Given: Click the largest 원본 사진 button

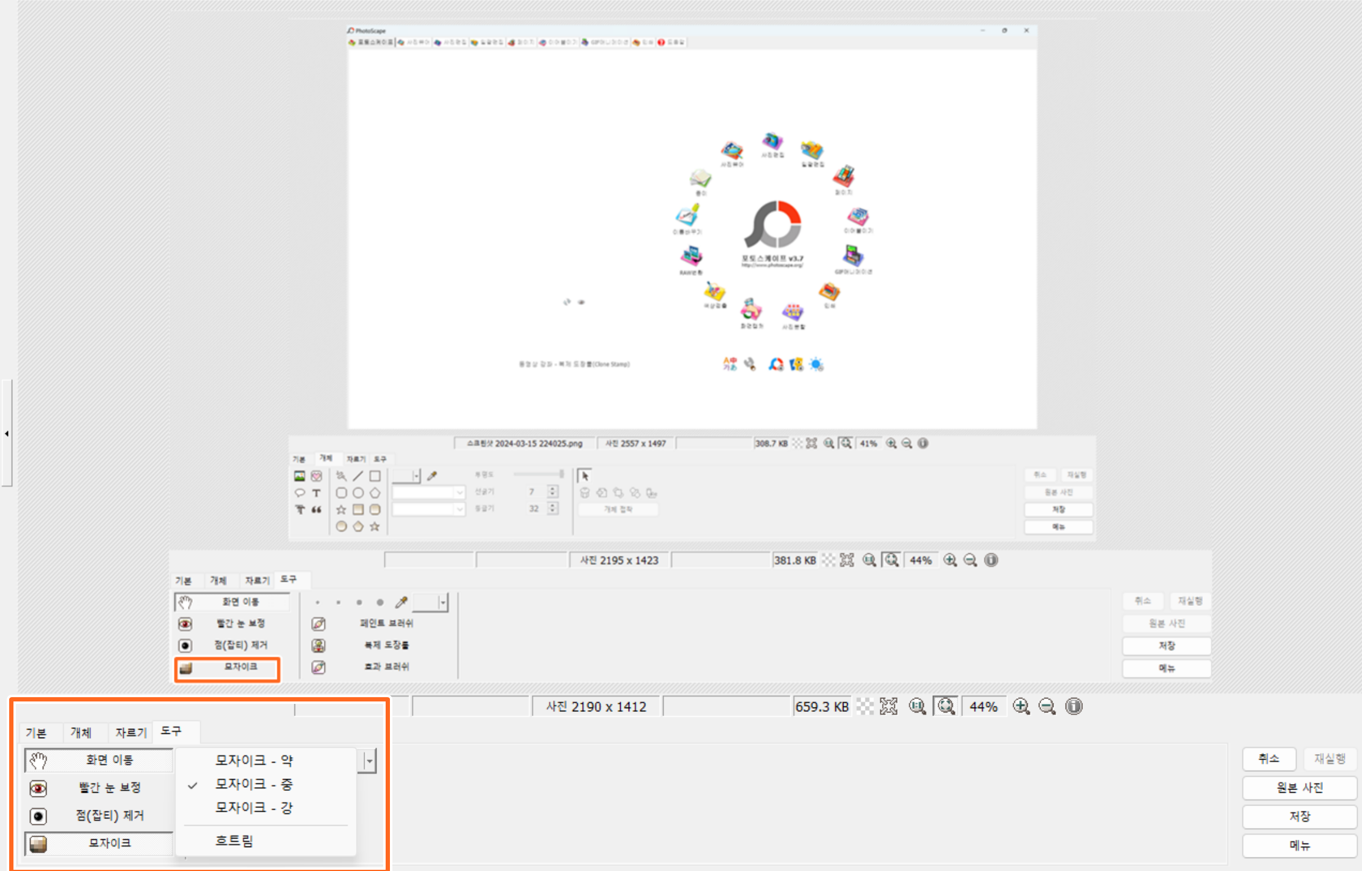Looking at the screenshot, I should click(x=1299, y=788).
